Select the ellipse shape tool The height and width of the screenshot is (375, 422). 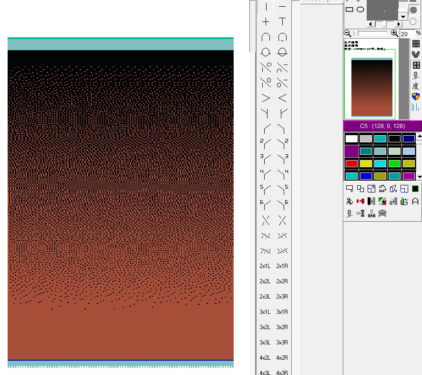(360, 9)
